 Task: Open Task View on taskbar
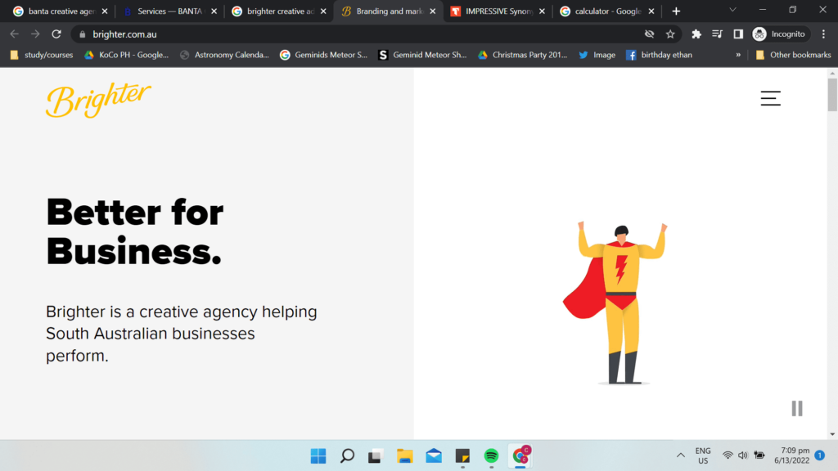coord(376,455)
